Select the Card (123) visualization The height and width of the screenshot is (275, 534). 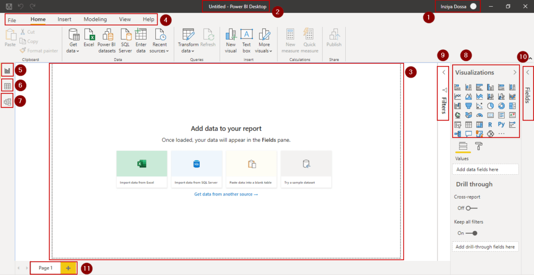[x=490, y=115]
